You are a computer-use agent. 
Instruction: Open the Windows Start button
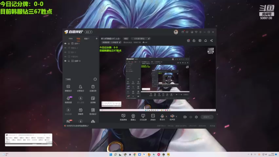pos(111,154)
